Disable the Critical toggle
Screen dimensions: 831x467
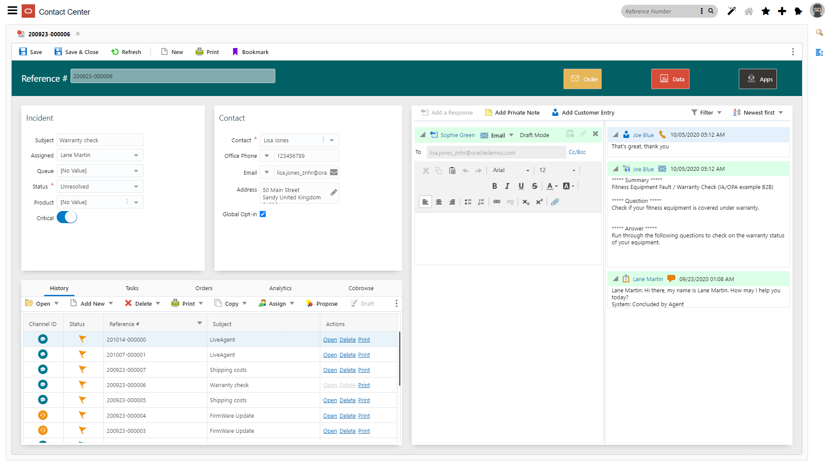[x=67, y=217]
